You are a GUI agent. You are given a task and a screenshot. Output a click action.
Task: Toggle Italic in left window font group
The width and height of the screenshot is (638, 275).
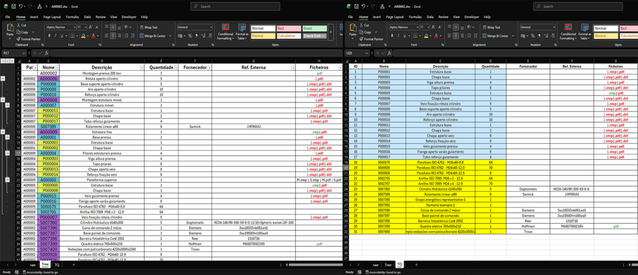[x=55, y=36]
